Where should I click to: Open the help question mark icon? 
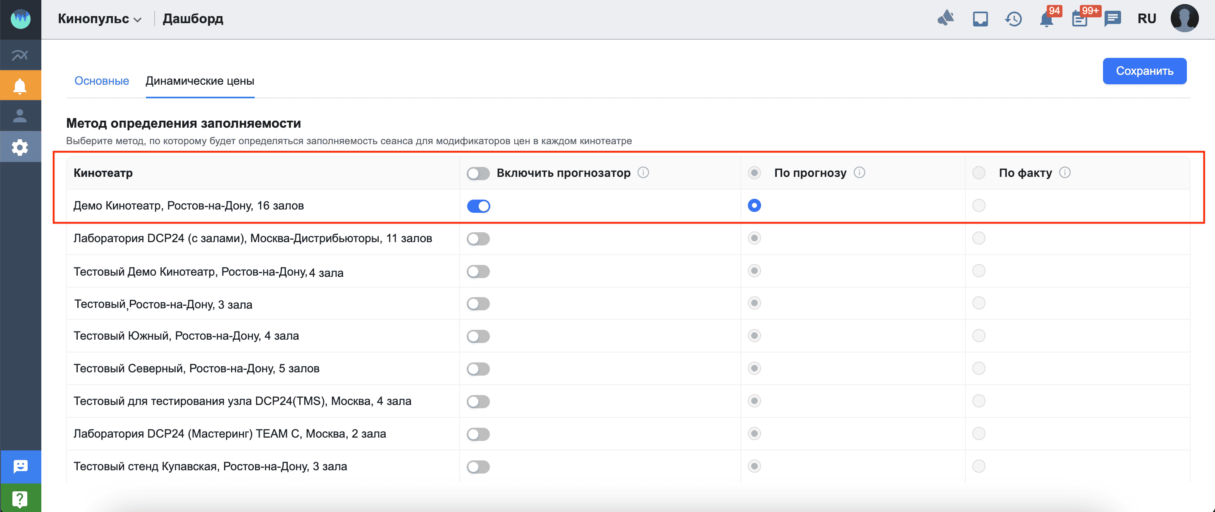click(x=20, y=498)
